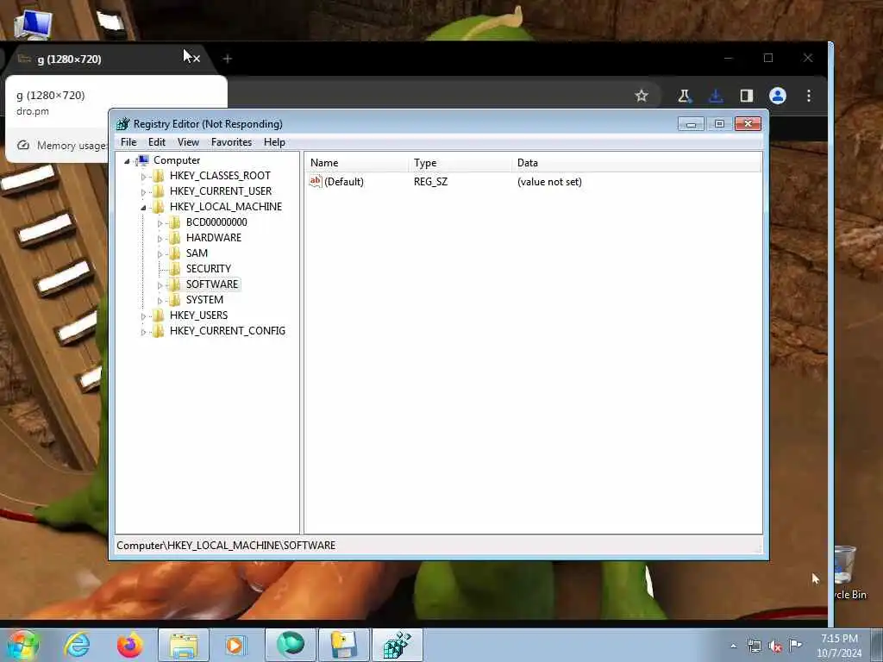
Task: Open Internet Explorer from taskbar
Action: coord(77,645)
